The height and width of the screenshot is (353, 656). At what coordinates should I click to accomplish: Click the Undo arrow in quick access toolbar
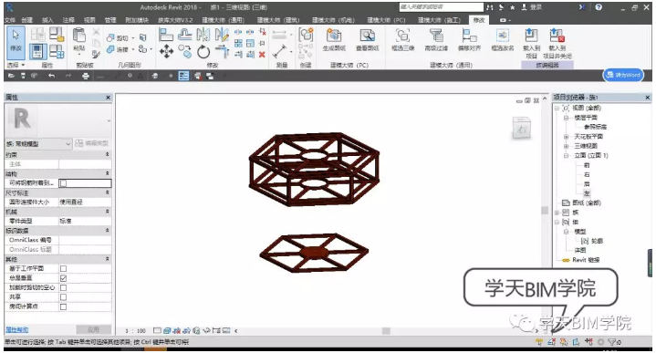pyautogui.click(x=51, y=76)
